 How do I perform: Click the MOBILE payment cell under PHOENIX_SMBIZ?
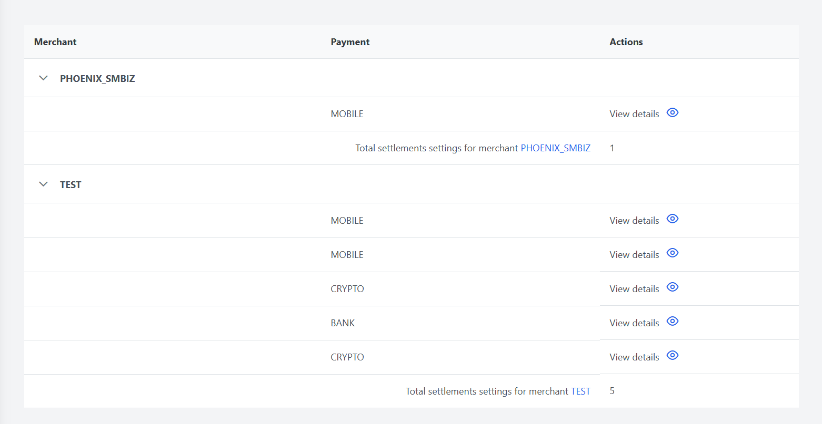(347, 114)
